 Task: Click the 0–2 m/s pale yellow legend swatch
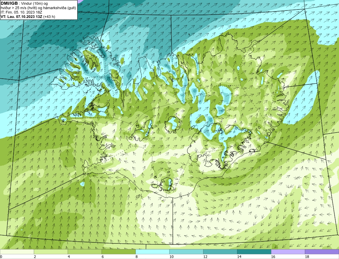click(17, 252)
